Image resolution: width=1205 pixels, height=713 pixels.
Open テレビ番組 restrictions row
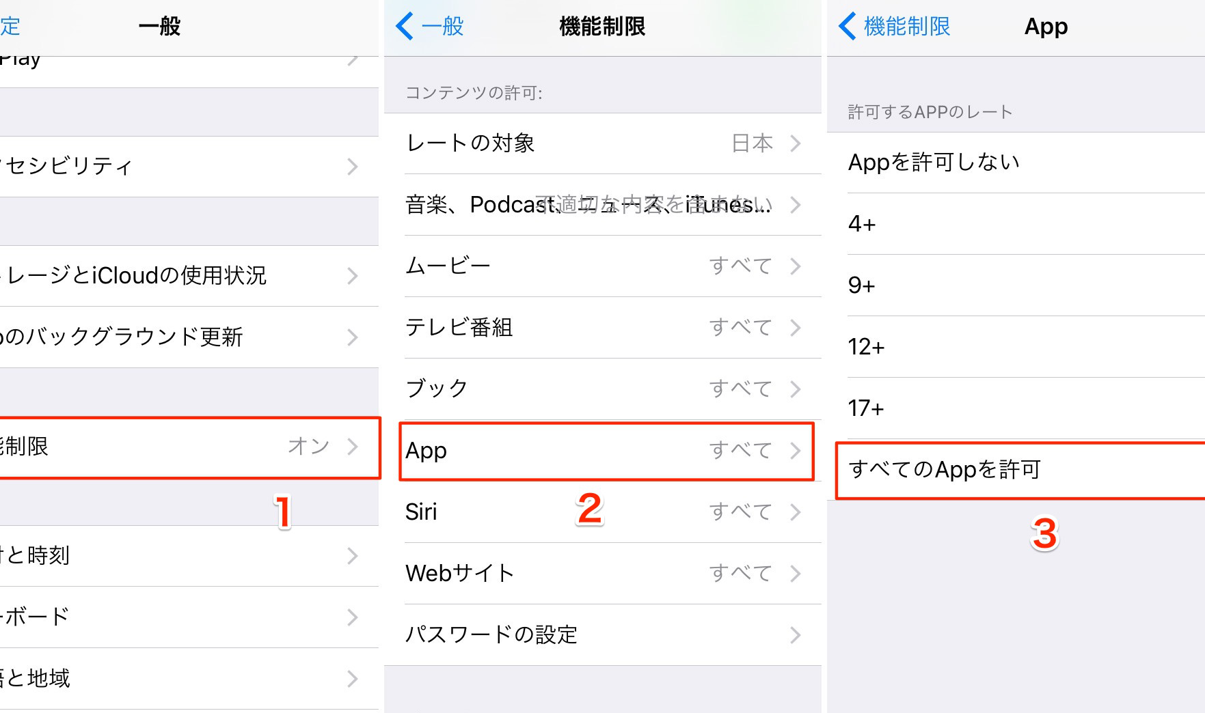pyautogui.click(x=603, y=328)
